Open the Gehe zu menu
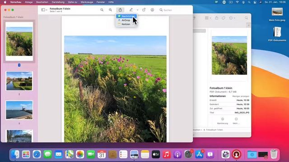Screen dimensions: 289x162 tap(73, 2)
